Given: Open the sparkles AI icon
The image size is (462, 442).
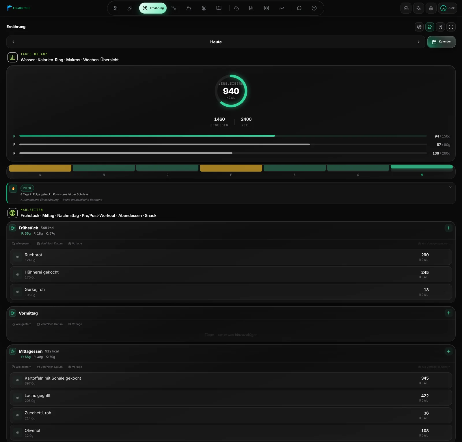Looking at the screenshot, I should 418,8.
